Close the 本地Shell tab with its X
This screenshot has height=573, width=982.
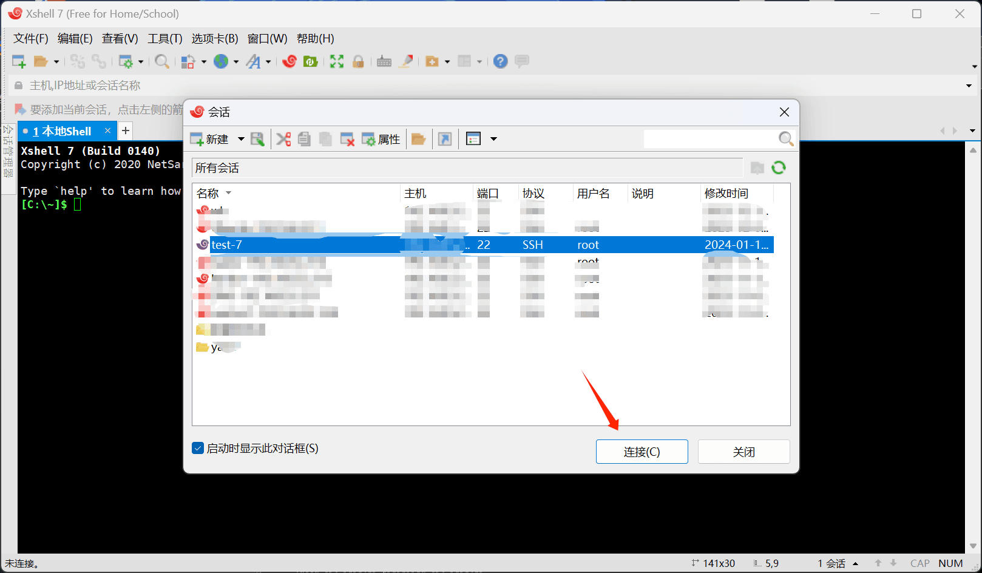tap(107, 131)
